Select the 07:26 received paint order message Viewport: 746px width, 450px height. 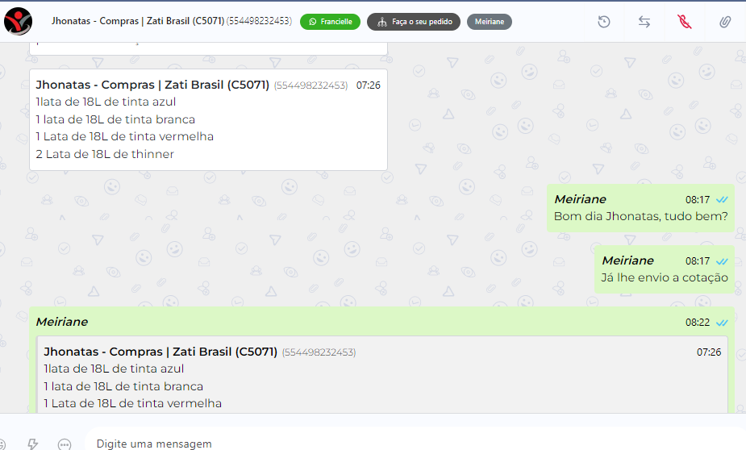pos(208,120)
